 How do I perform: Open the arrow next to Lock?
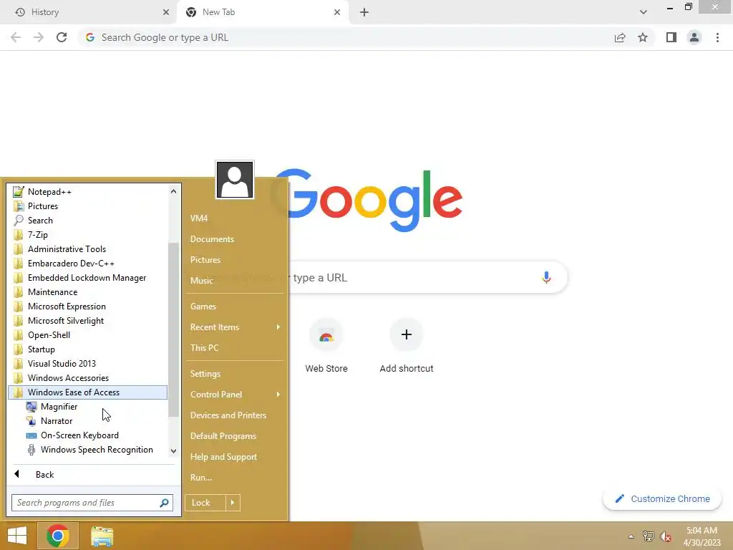(x=233, y=503)
